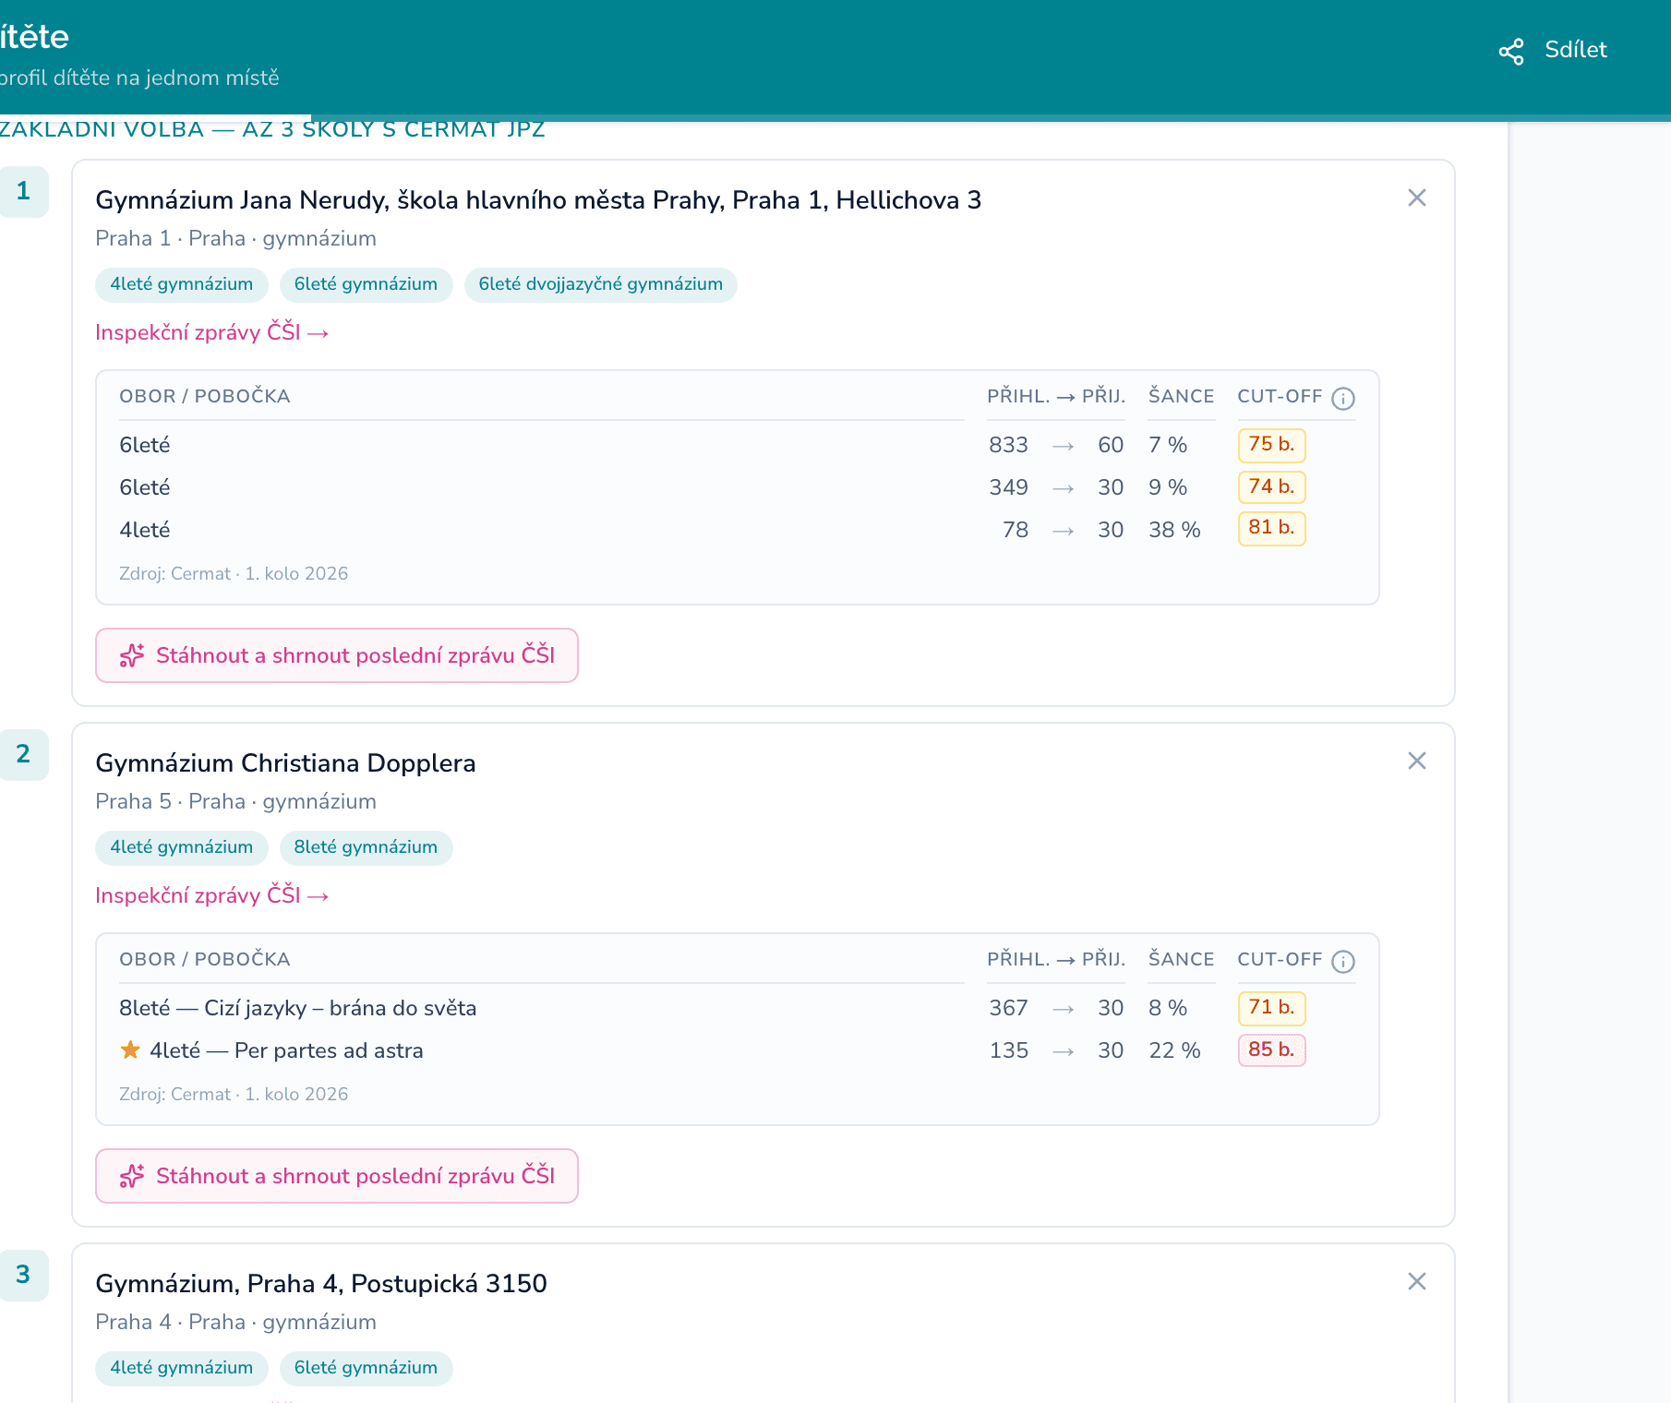Select 6leté gymnázium tag under Postupická

[366, 1368]
